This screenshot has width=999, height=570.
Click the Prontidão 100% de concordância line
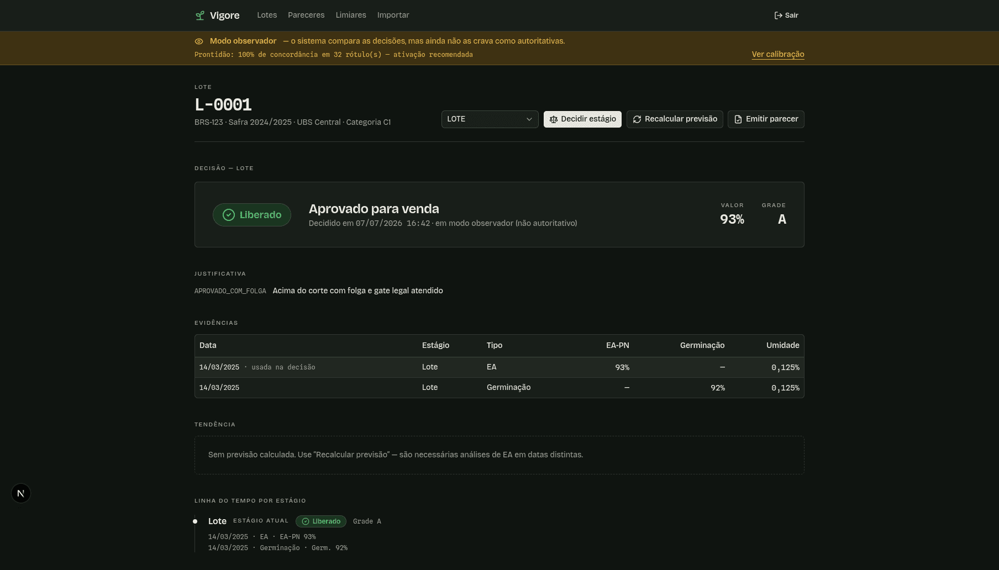pos(334,55)
